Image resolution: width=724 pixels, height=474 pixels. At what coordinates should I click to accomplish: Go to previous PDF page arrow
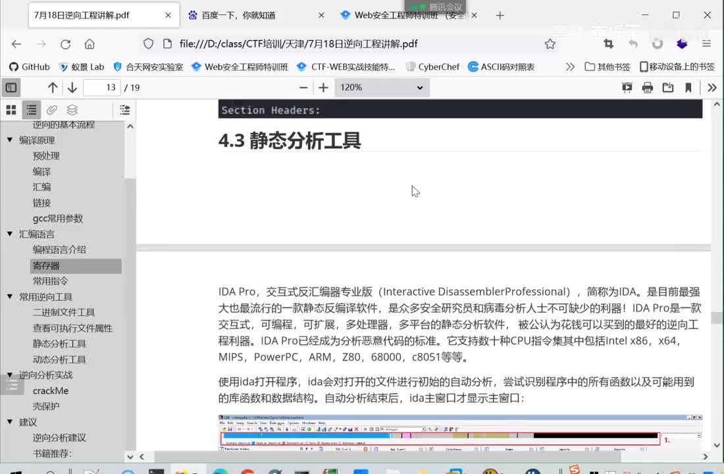(53, 88)
